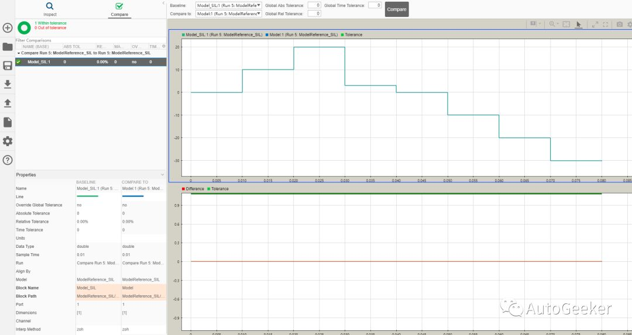Click the Import download arrow icon
Image resolution: width=632 pixels, height=335 pixels.
(x=7, y=84)
